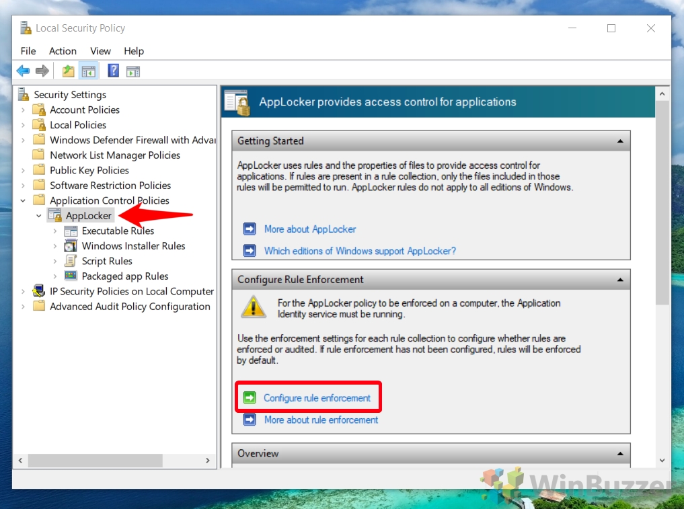684x509 pixels.
Task: Click the Packaged app Rules icon
Action: [71, 275]
